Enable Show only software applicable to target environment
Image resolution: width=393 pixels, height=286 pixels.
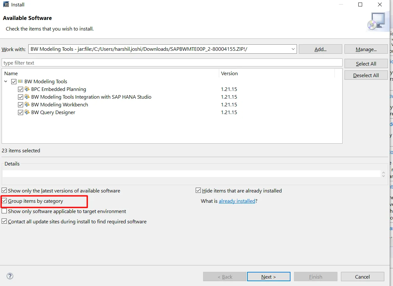coord(4,211)
